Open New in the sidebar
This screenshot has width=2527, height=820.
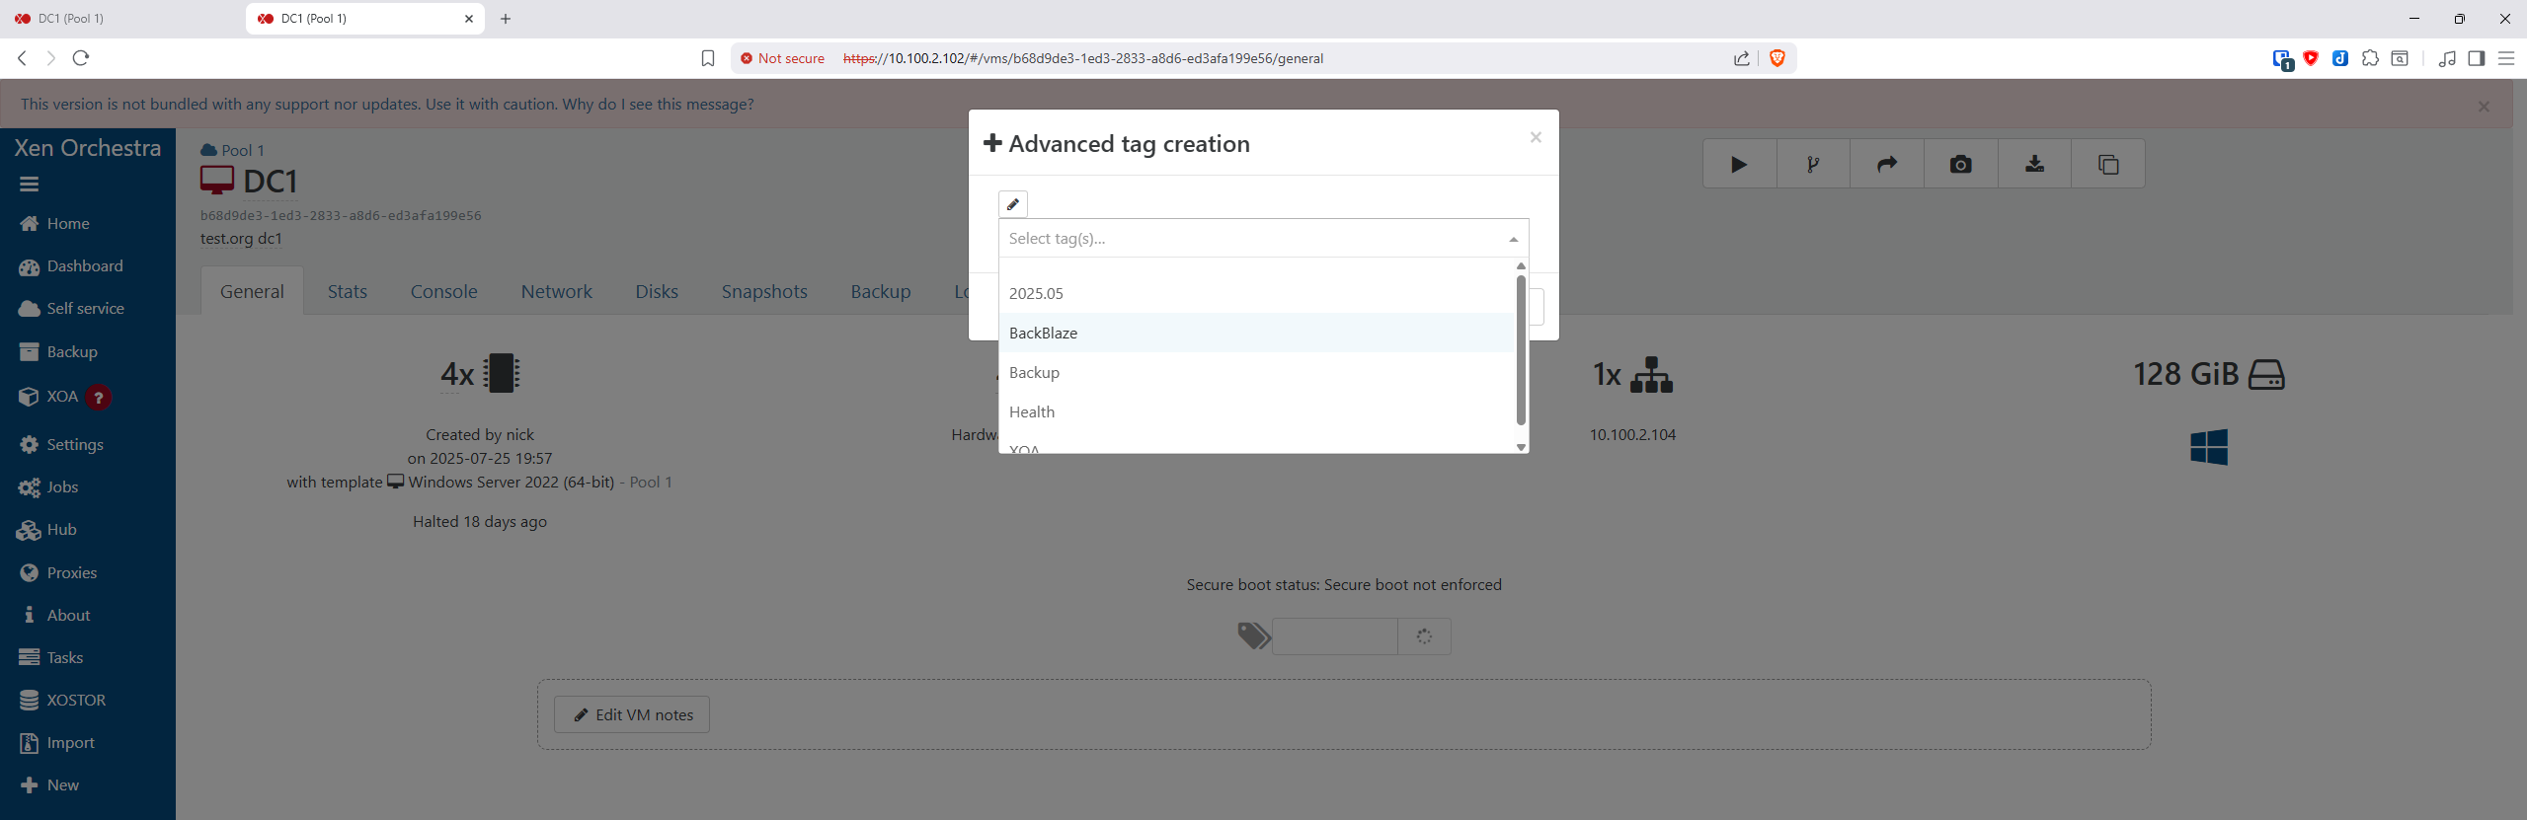point(48,785)
